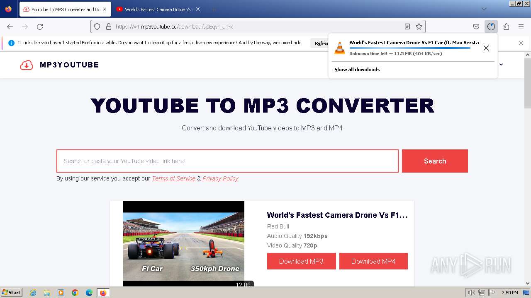The height and width of the screenshot is (298, 531).
Task: Dismiss the Firefox refresh notification bar
Action: coord(521,43)
